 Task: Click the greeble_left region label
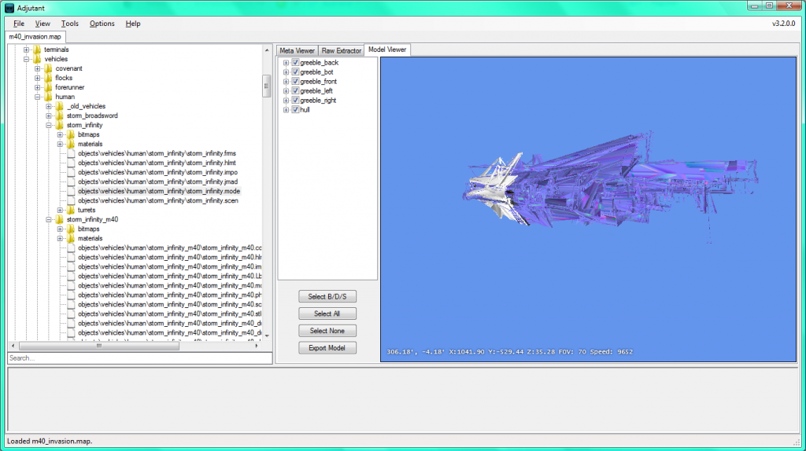(x=316, y=91)
